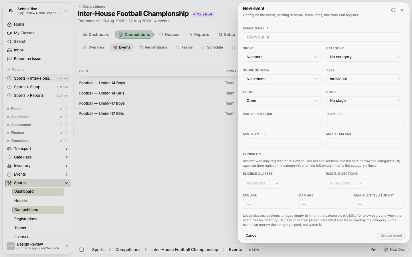Click the Max Team Size field
This screenshot has width=412, height=257.
[365, 143]
